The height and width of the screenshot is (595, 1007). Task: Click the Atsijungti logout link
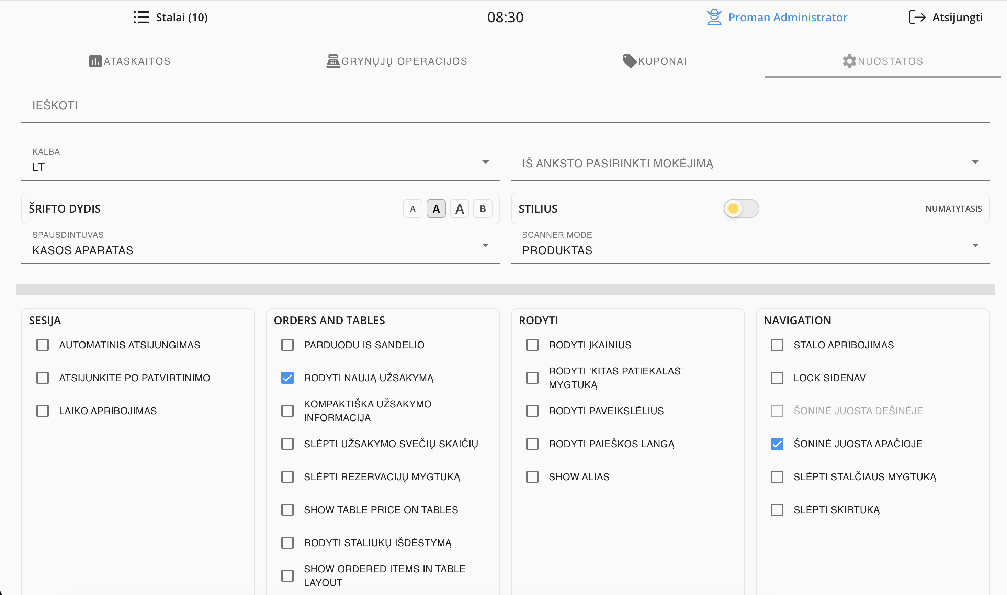[957, 17]
